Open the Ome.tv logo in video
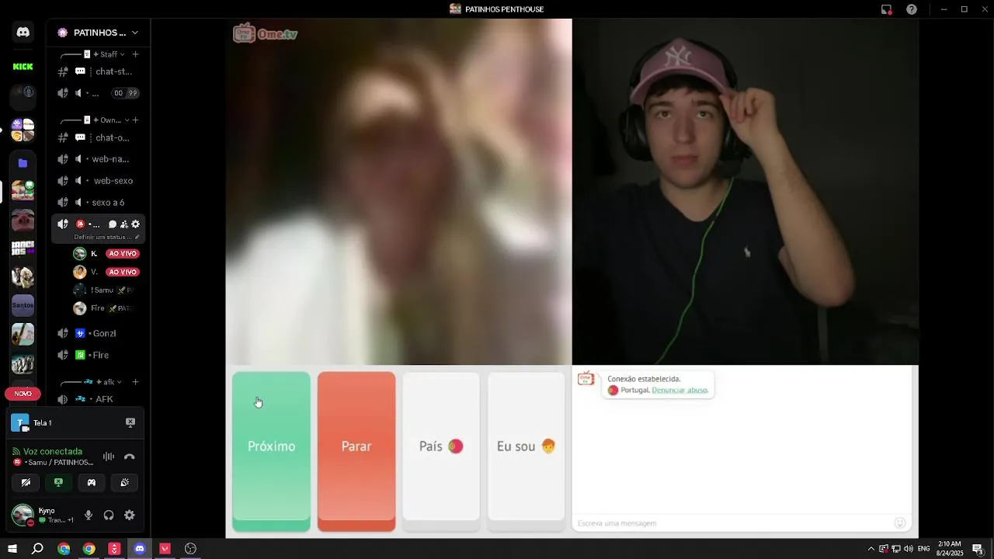 point(265,33)
